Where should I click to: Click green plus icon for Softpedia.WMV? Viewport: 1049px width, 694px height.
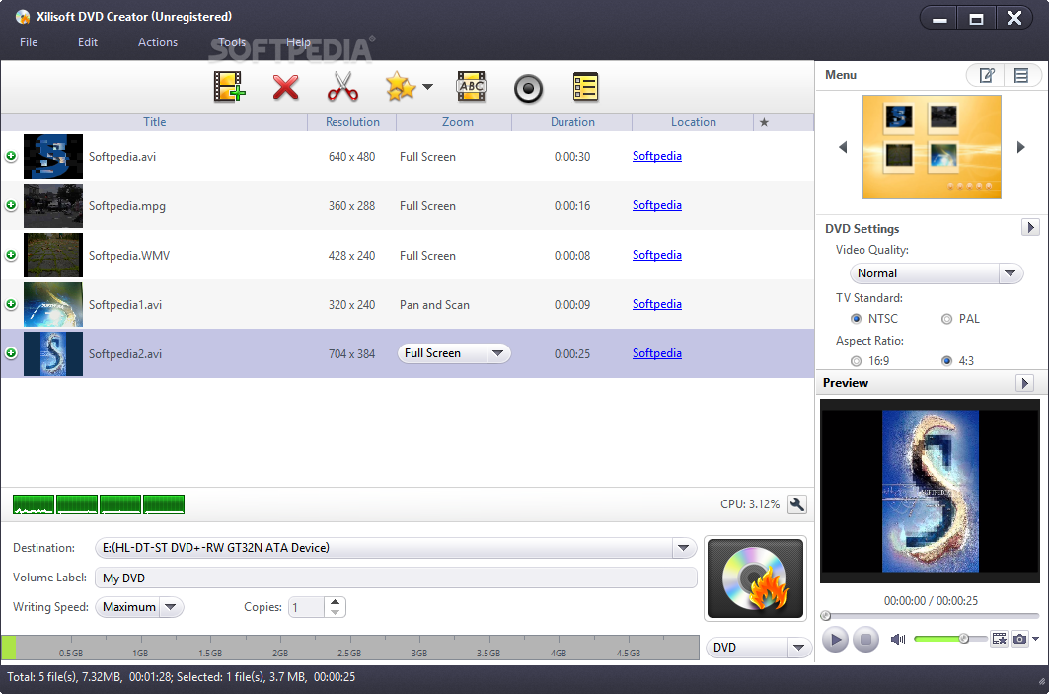click(11, 255)
